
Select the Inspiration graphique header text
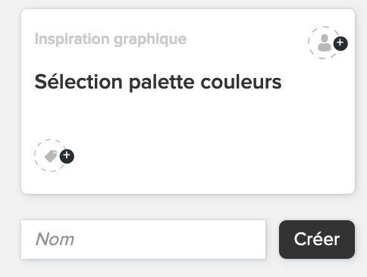click(x=111, y=39)
